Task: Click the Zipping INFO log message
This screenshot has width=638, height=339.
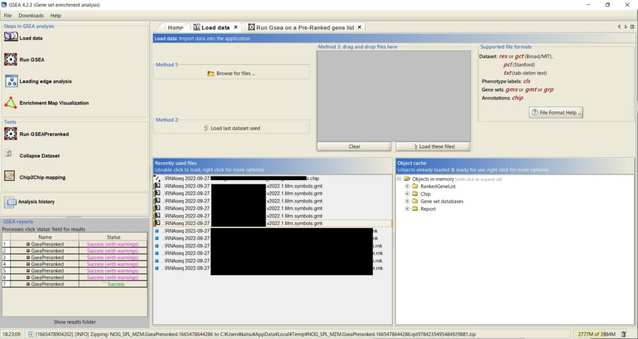Action: (x=255, y=334)
